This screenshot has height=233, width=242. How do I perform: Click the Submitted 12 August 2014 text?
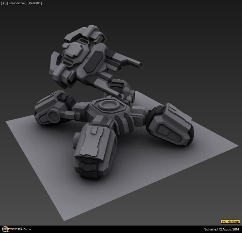(x=221, y=229)
